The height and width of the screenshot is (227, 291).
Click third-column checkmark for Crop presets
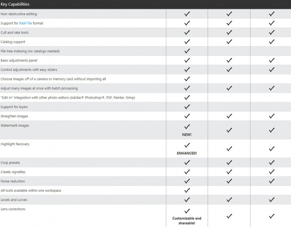point(272,163)
